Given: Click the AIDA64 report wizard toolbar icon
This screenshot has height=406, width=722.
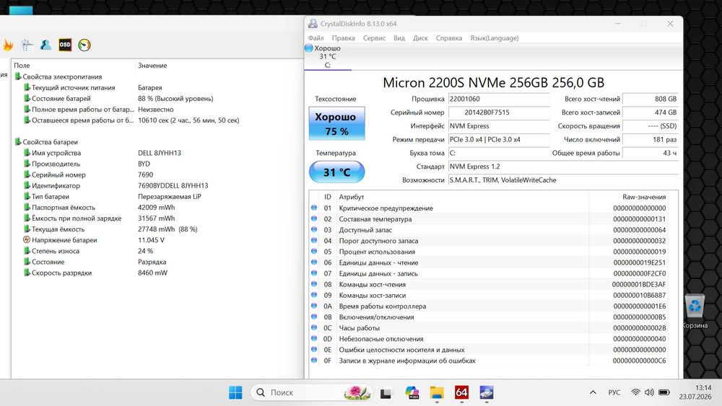Looking at the screenshot, I should coord(27,45).
